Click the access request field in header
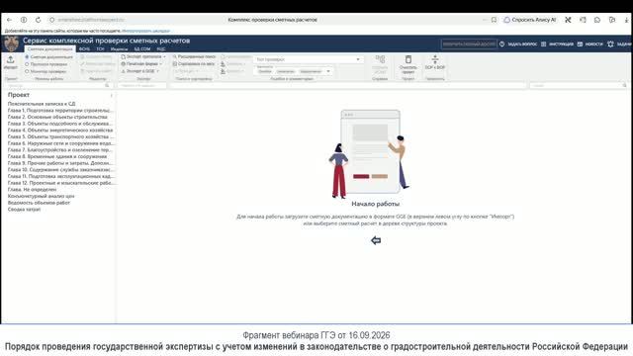 pyautogui.click(x=469, y=44)
